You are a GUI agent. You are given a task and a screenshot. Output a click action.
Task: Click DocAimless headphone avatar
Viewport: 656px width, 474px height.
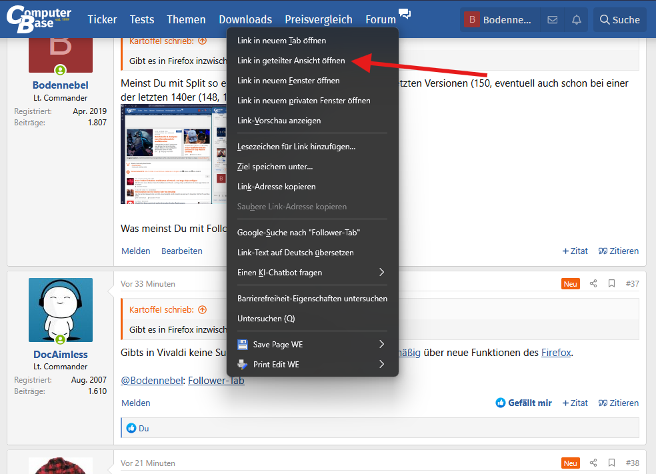tap(61, 310)
